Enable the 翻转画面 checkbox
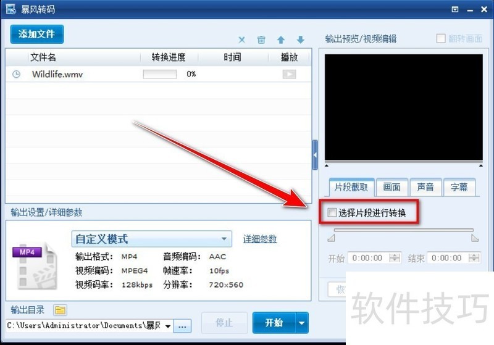 [x=441, y=39]
